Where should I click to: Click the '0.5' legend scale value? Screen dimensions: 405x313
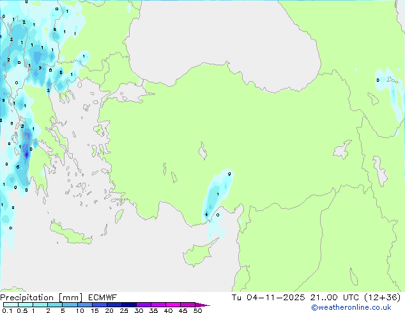(22, 310)
